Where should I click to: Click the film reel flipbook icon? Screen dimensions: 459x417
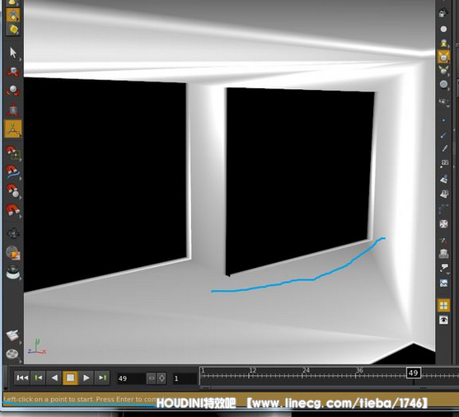[x=12, y=354]
